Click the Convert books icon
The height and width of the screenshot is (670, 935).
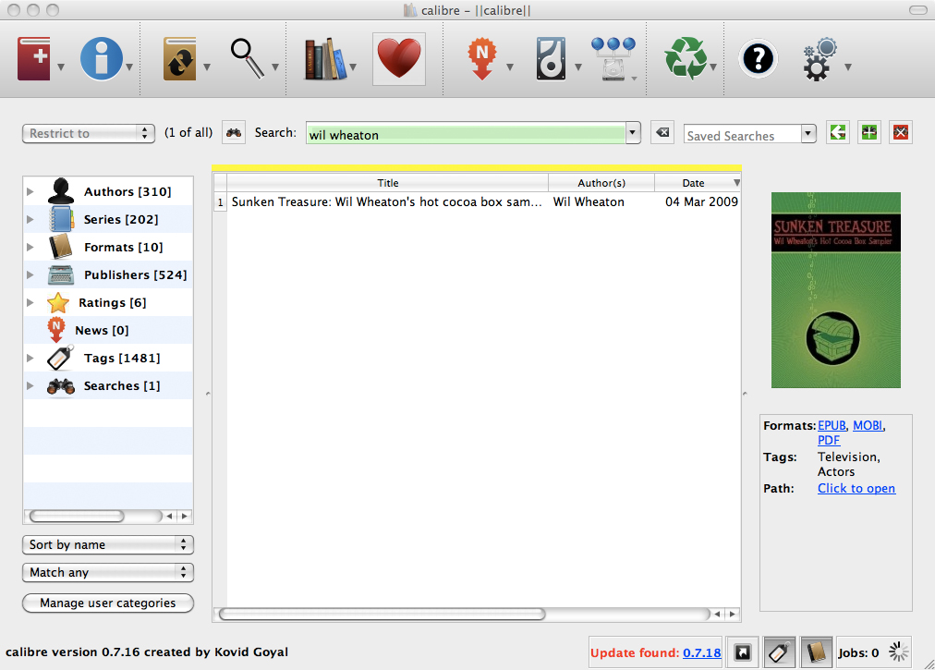180,61
